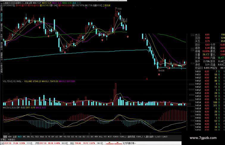Click the MA60 legend value

[67, 3]
